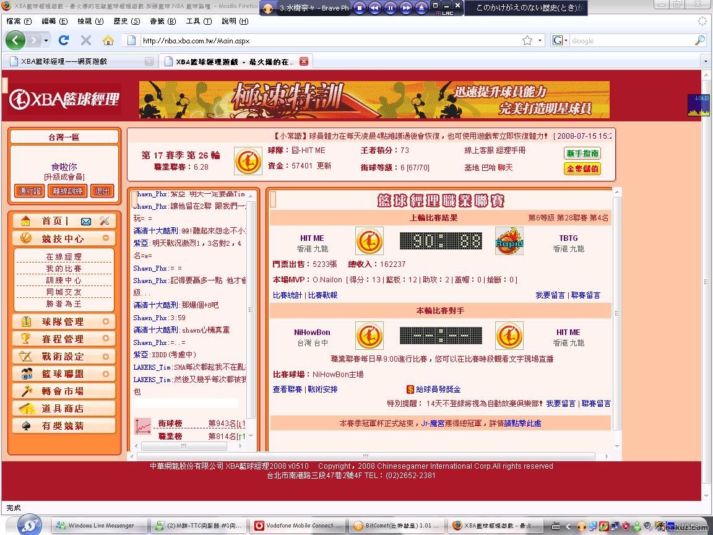Open the 書籤 (B) bookmarks menu
This screenshot has height=535, width=713.
[x=162, y=21]
